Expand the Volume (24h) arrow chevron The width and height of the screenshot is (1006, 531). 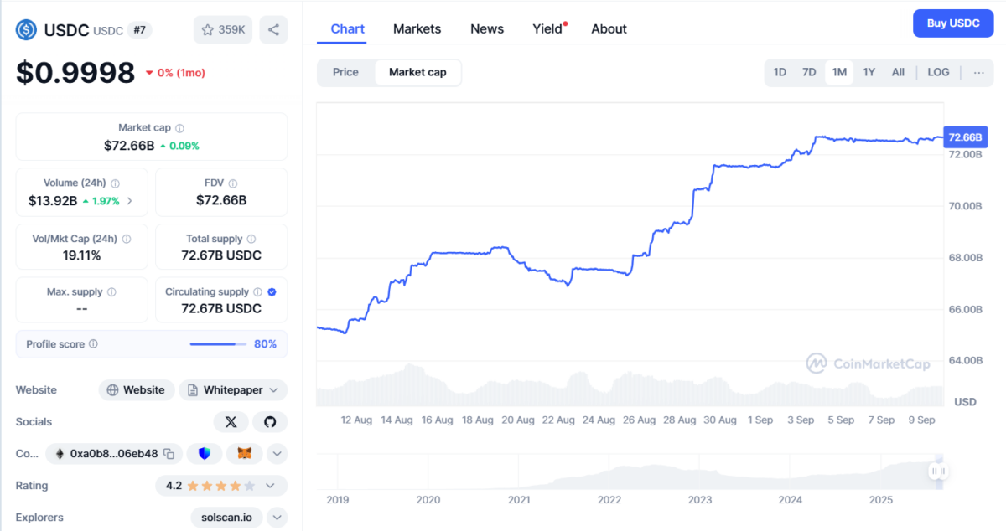[130, 201]
